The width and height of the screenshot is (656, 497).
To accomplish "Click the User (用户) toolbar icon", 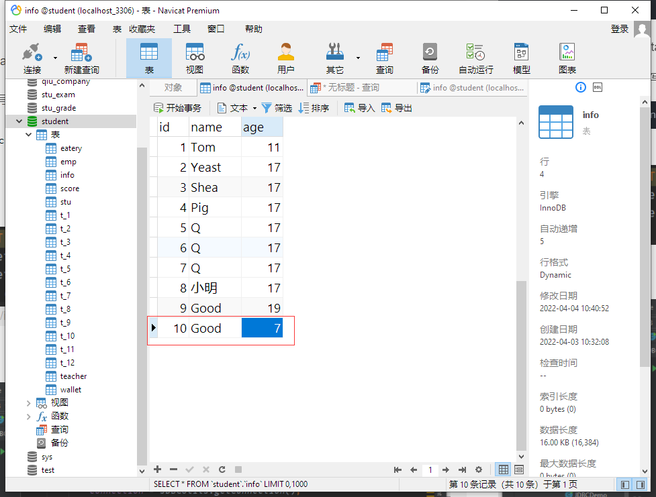I will click(286, 58).
